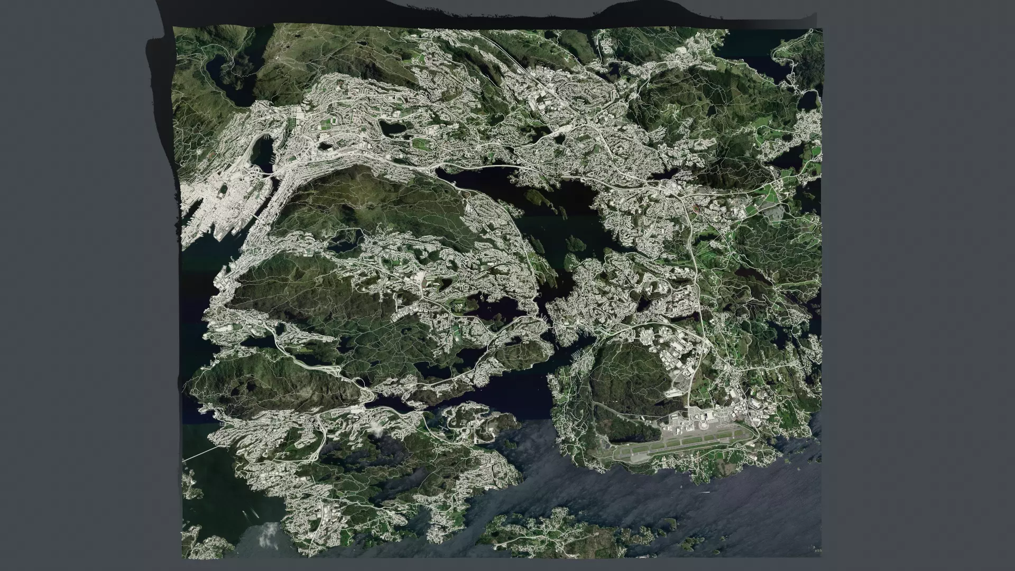Click the small white cloud over the southern peninsula
This screenshot has width=1015, height=571.
click(376, 429)
